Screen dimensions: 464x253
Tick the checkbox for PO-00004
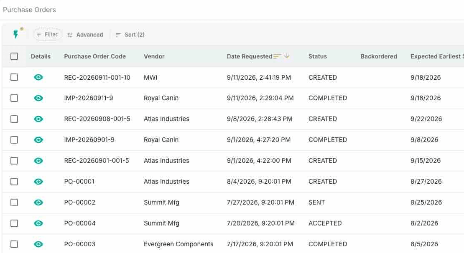pyautogui.click(x=14, y=223)
